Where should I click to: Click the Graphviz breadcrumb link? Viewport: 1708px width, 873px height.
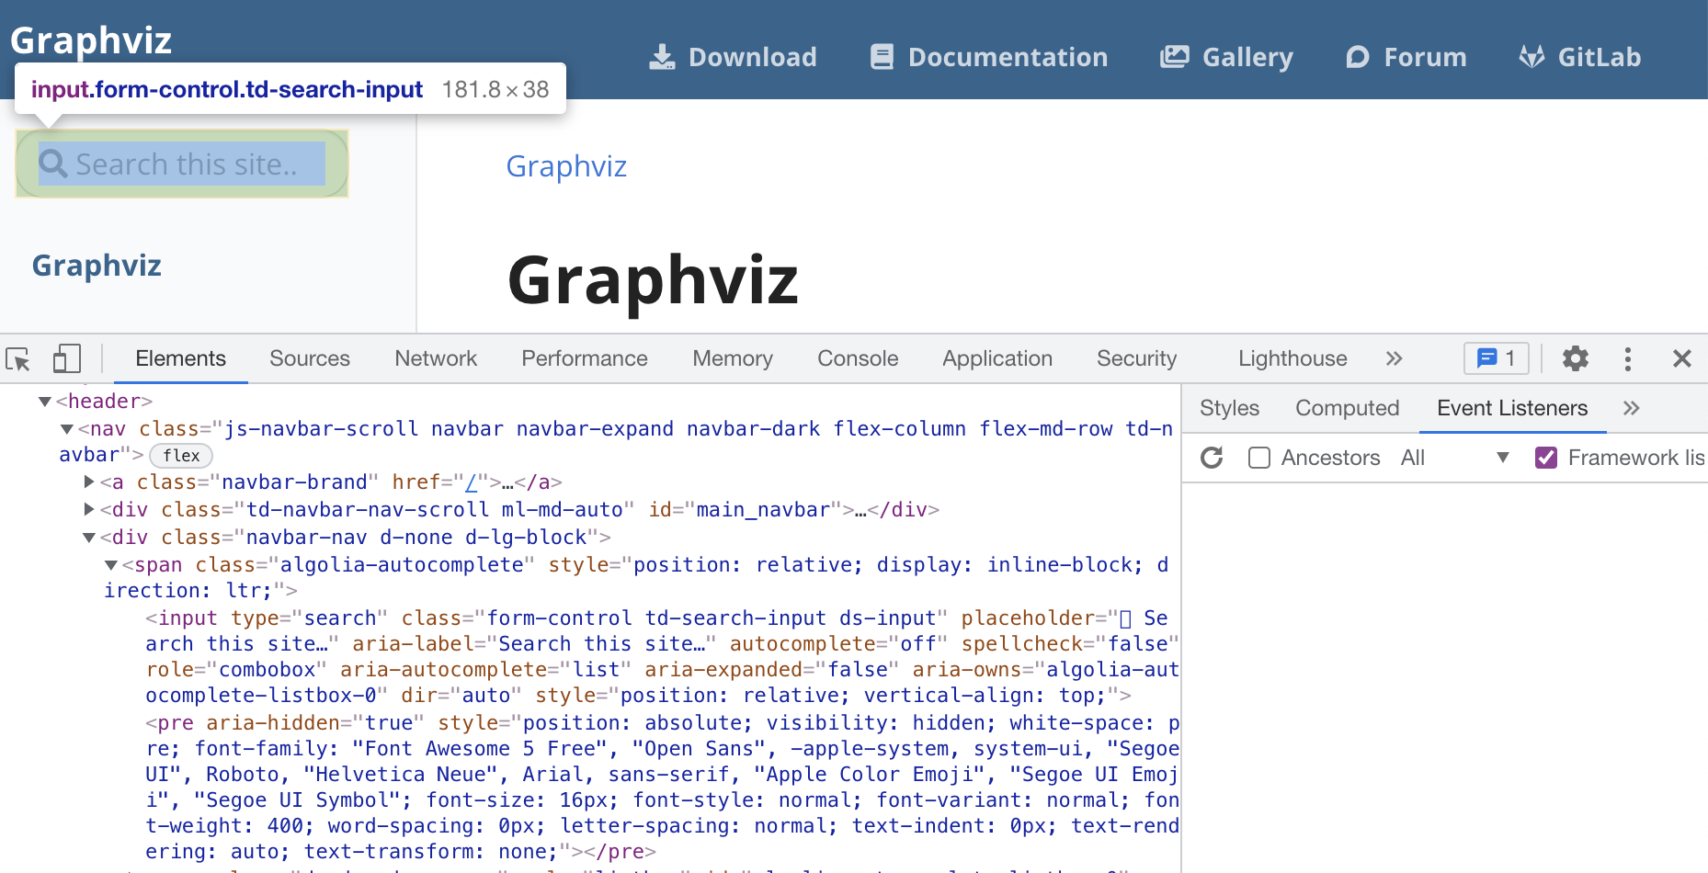coord(566,166)
